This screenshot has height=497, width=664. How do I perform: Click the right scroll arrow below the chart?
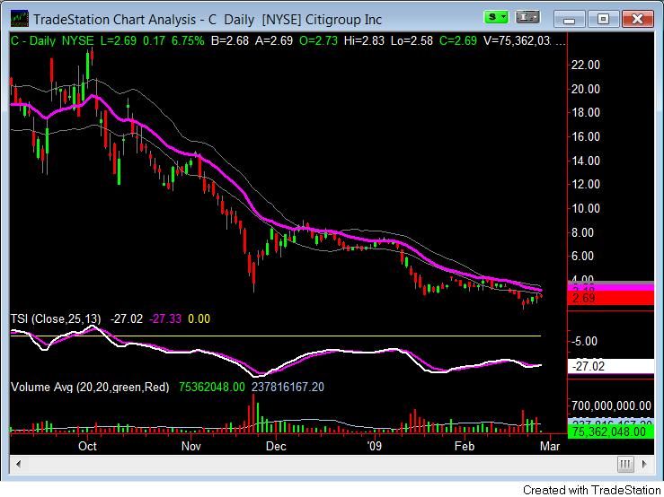click(x=644, y=464)
